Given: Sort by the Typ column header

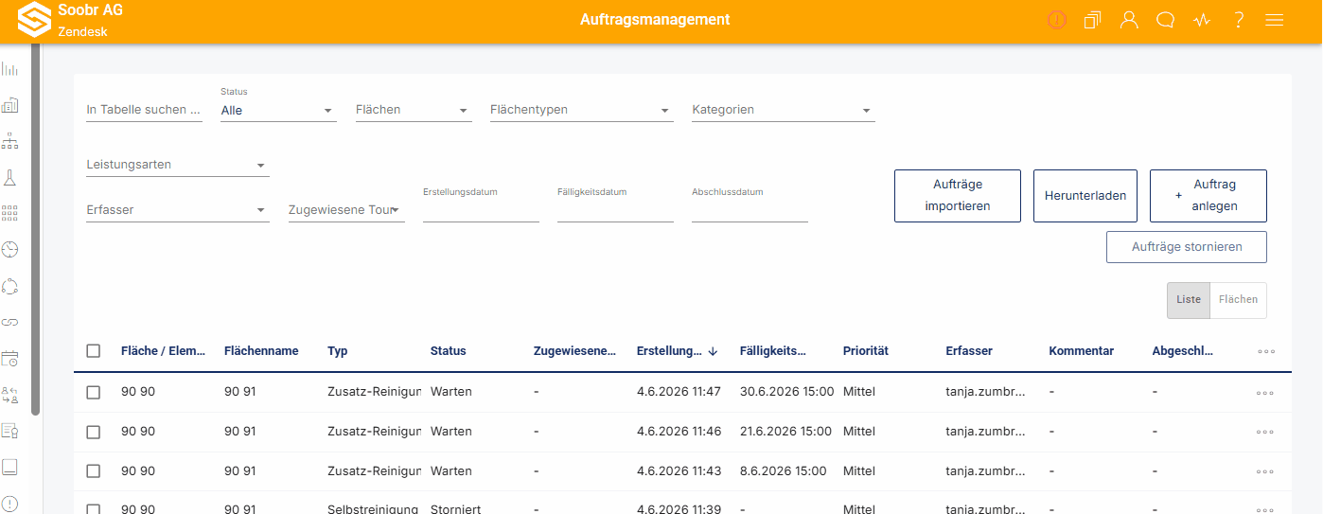Looking at the screenshot, I should click(338, 351).
